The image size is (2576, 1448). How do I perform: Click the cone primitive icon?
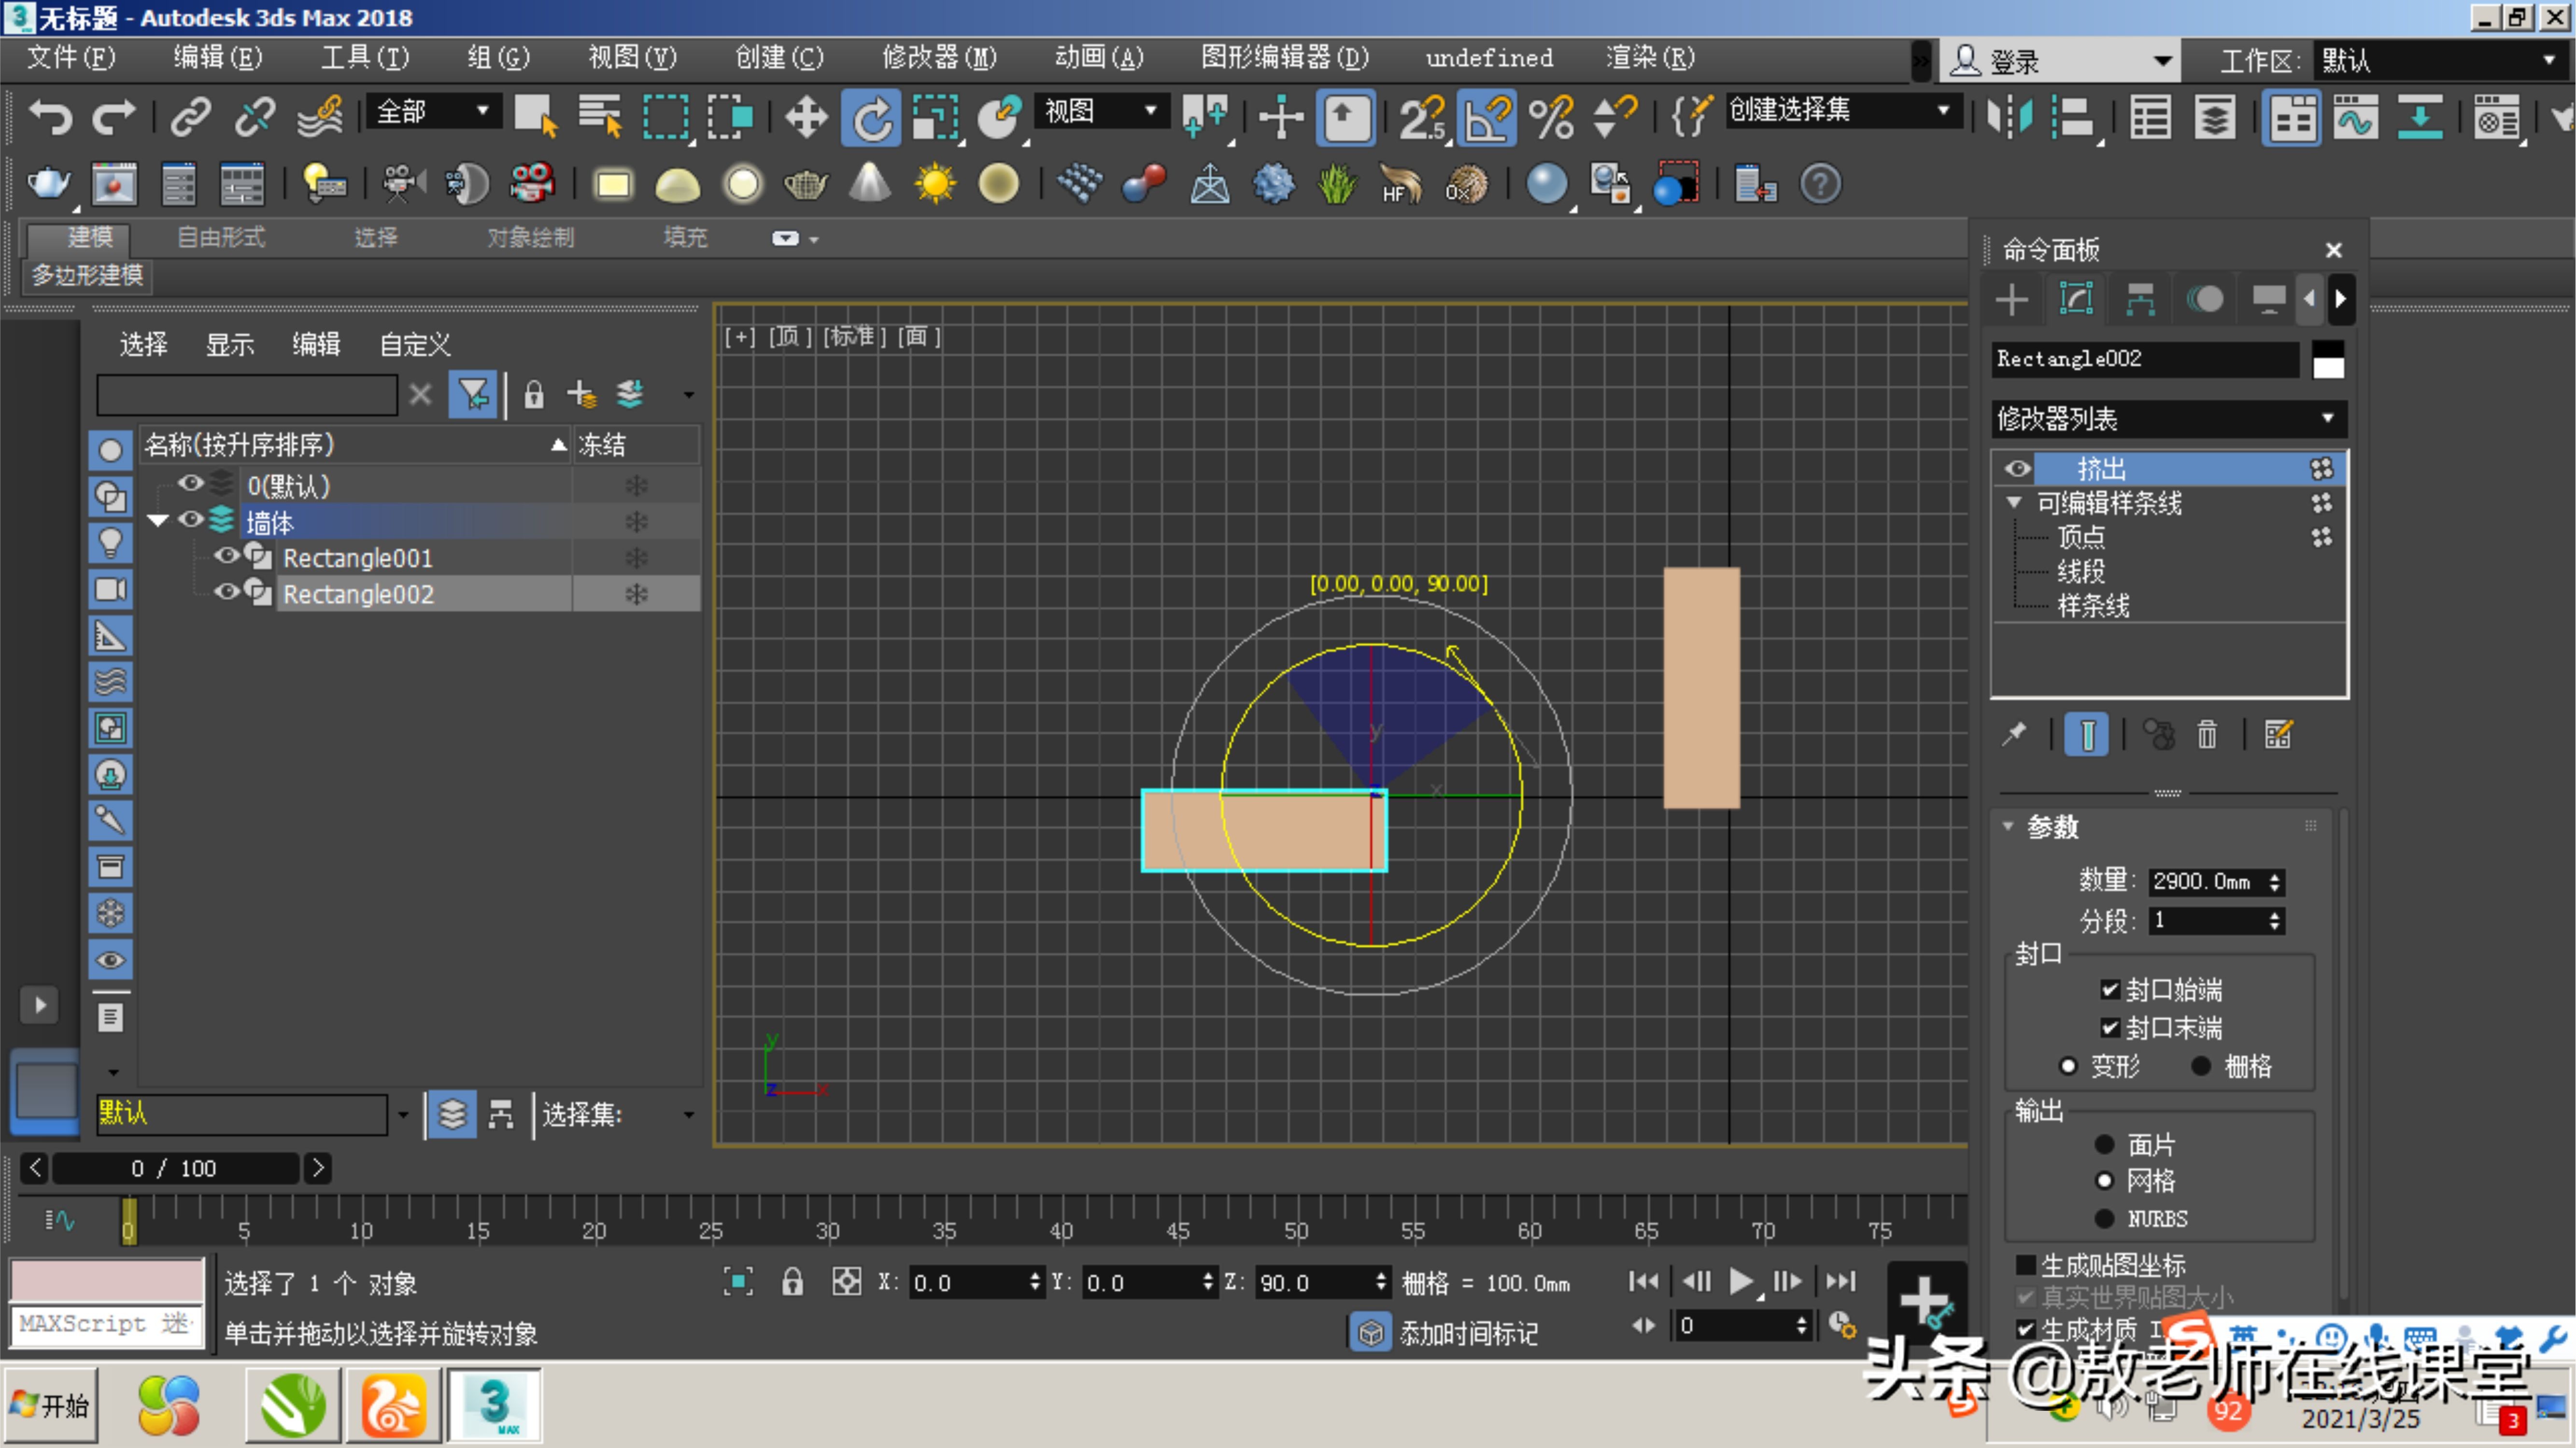point(870,184)
